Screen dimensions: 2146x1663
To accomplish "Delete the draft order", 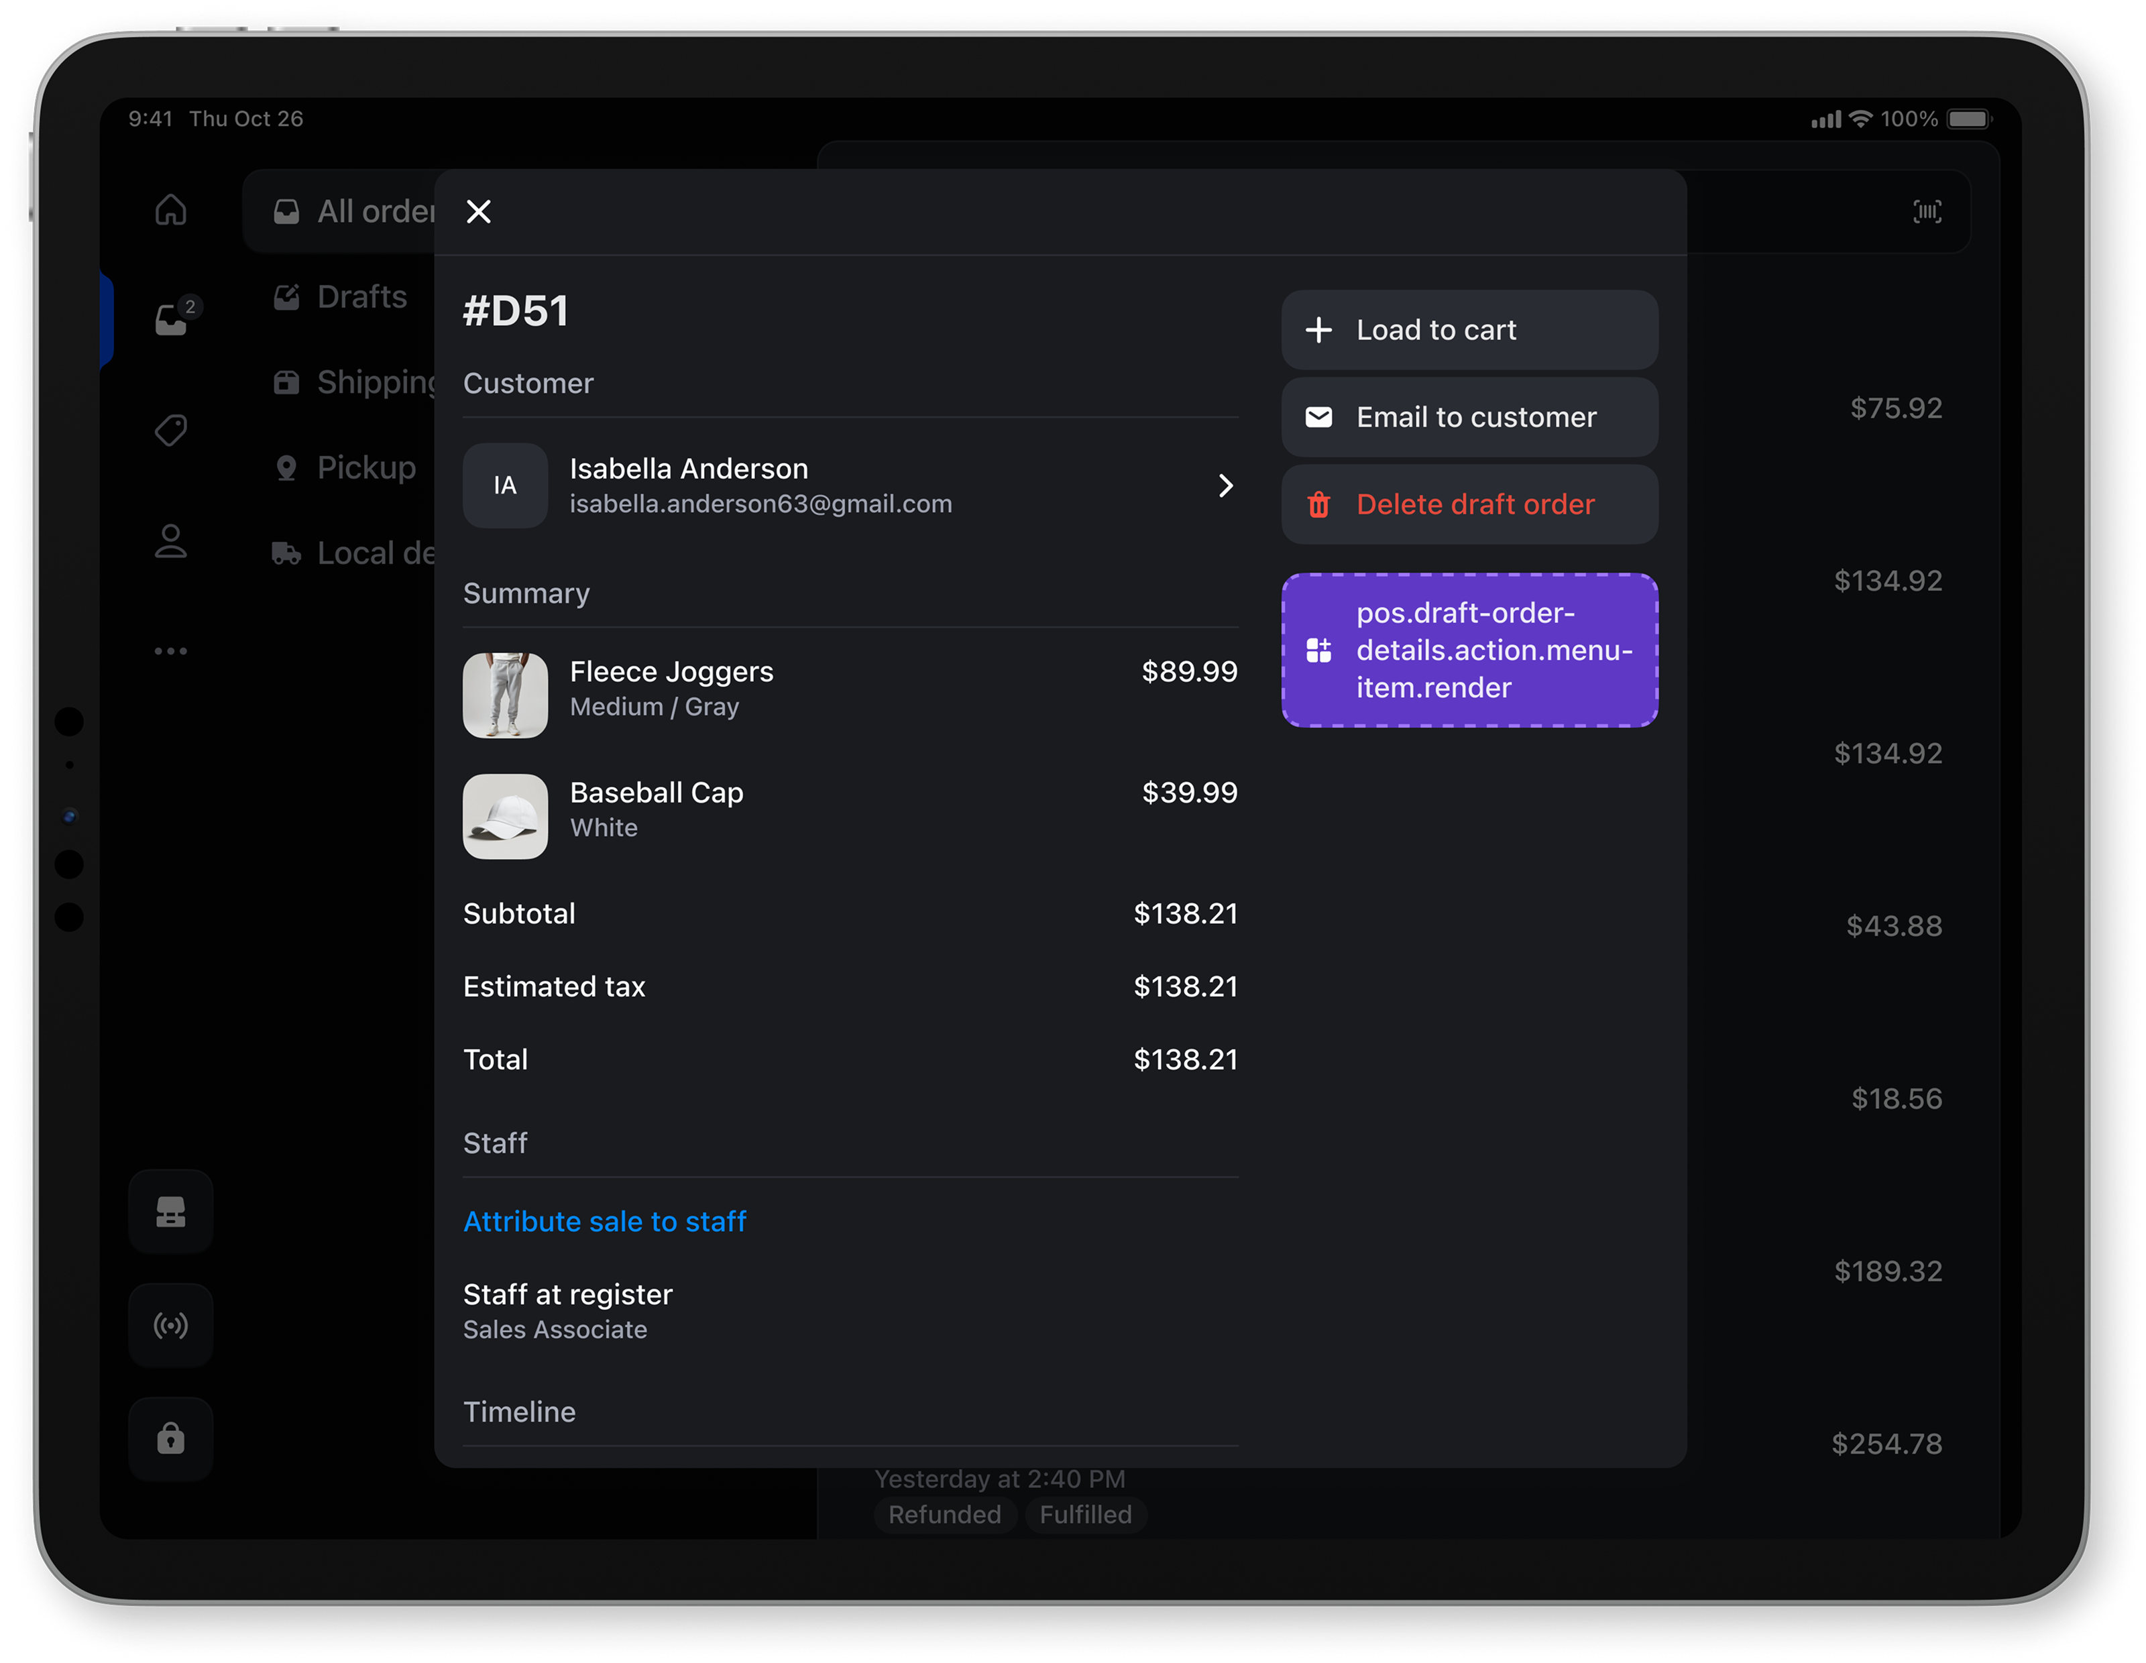I will pos(1470,505).
